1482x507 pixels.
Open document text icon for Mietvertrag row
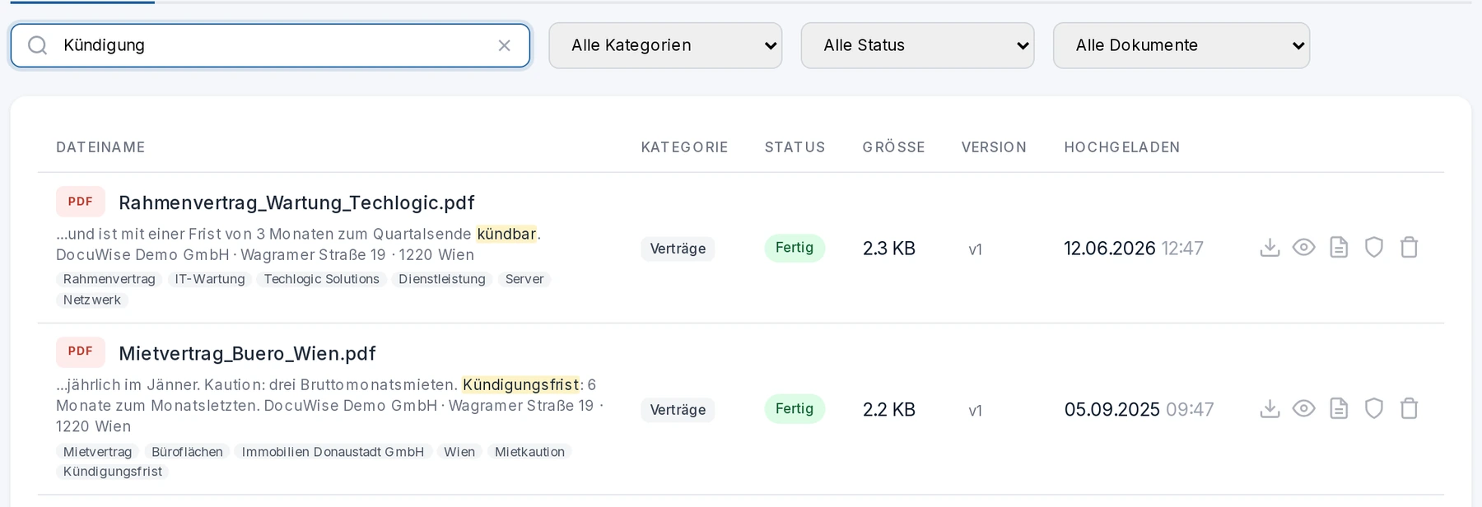[x=1340, y=409]
